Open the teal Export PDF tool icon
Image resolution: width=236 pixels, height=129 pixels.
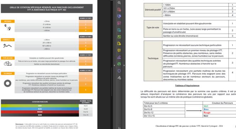coord(119,30)
